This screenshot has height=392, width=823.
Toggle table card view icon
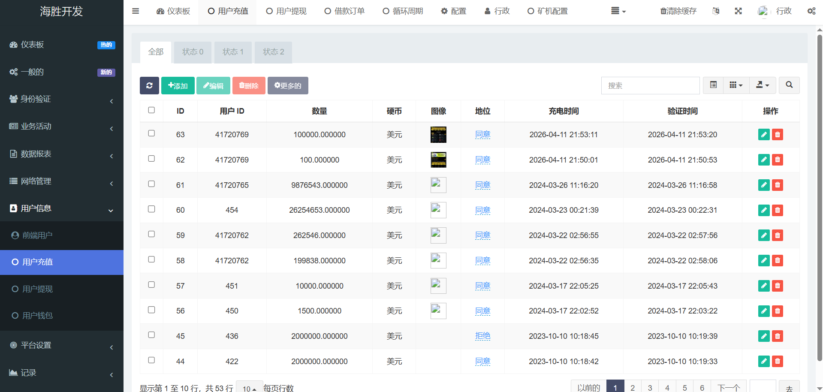(x=713, y=85)
